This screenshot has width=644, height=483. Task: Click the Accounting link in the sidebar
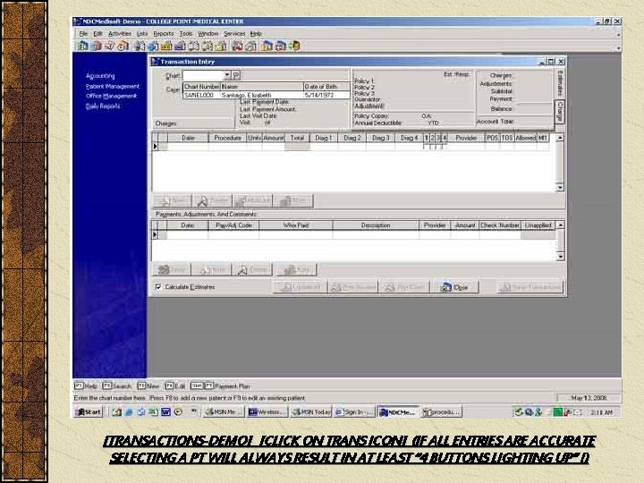click(100, 76)
